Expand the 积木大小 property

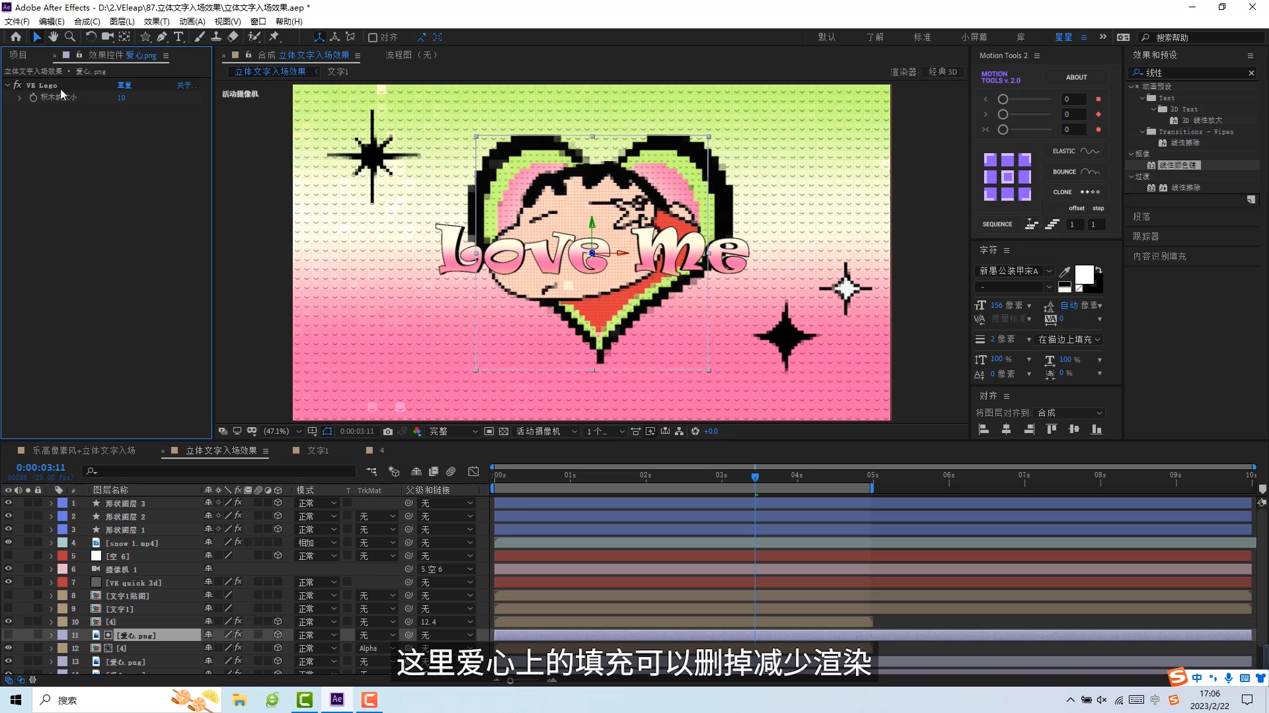click(19, 98)
